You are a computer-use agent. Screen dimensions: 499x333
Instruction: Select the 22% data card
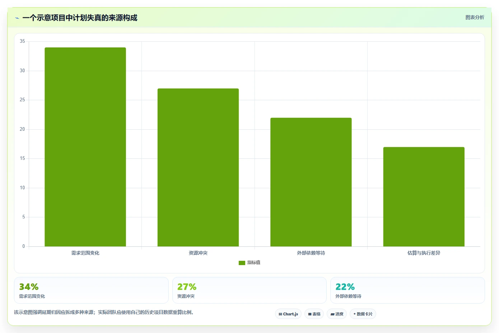point(407,290)
